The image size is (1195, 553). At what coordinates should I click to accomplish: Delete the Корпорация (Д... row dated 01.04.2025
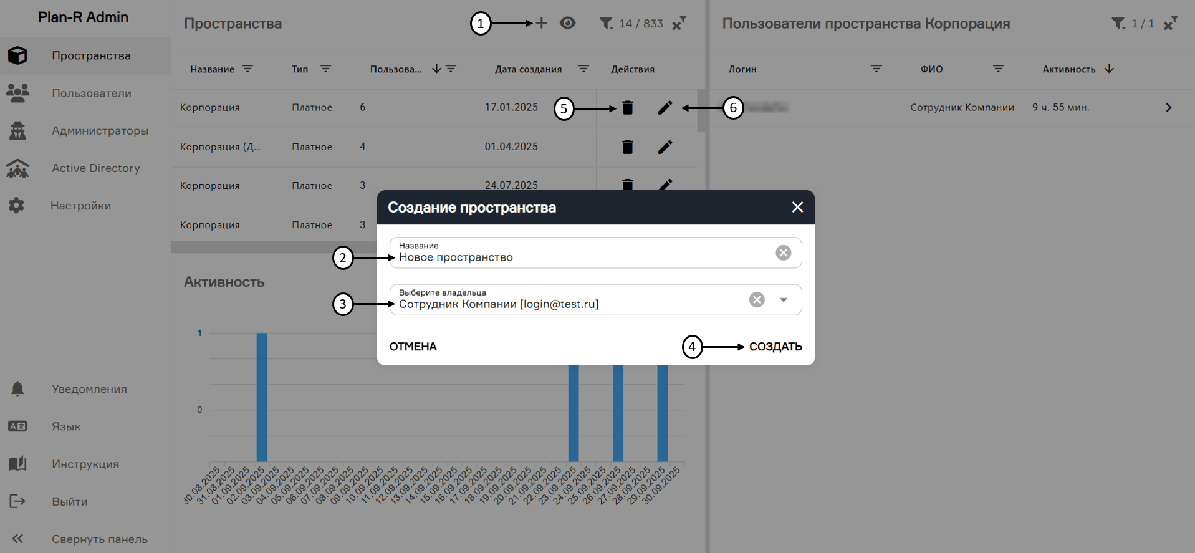[x=628, y=147]
